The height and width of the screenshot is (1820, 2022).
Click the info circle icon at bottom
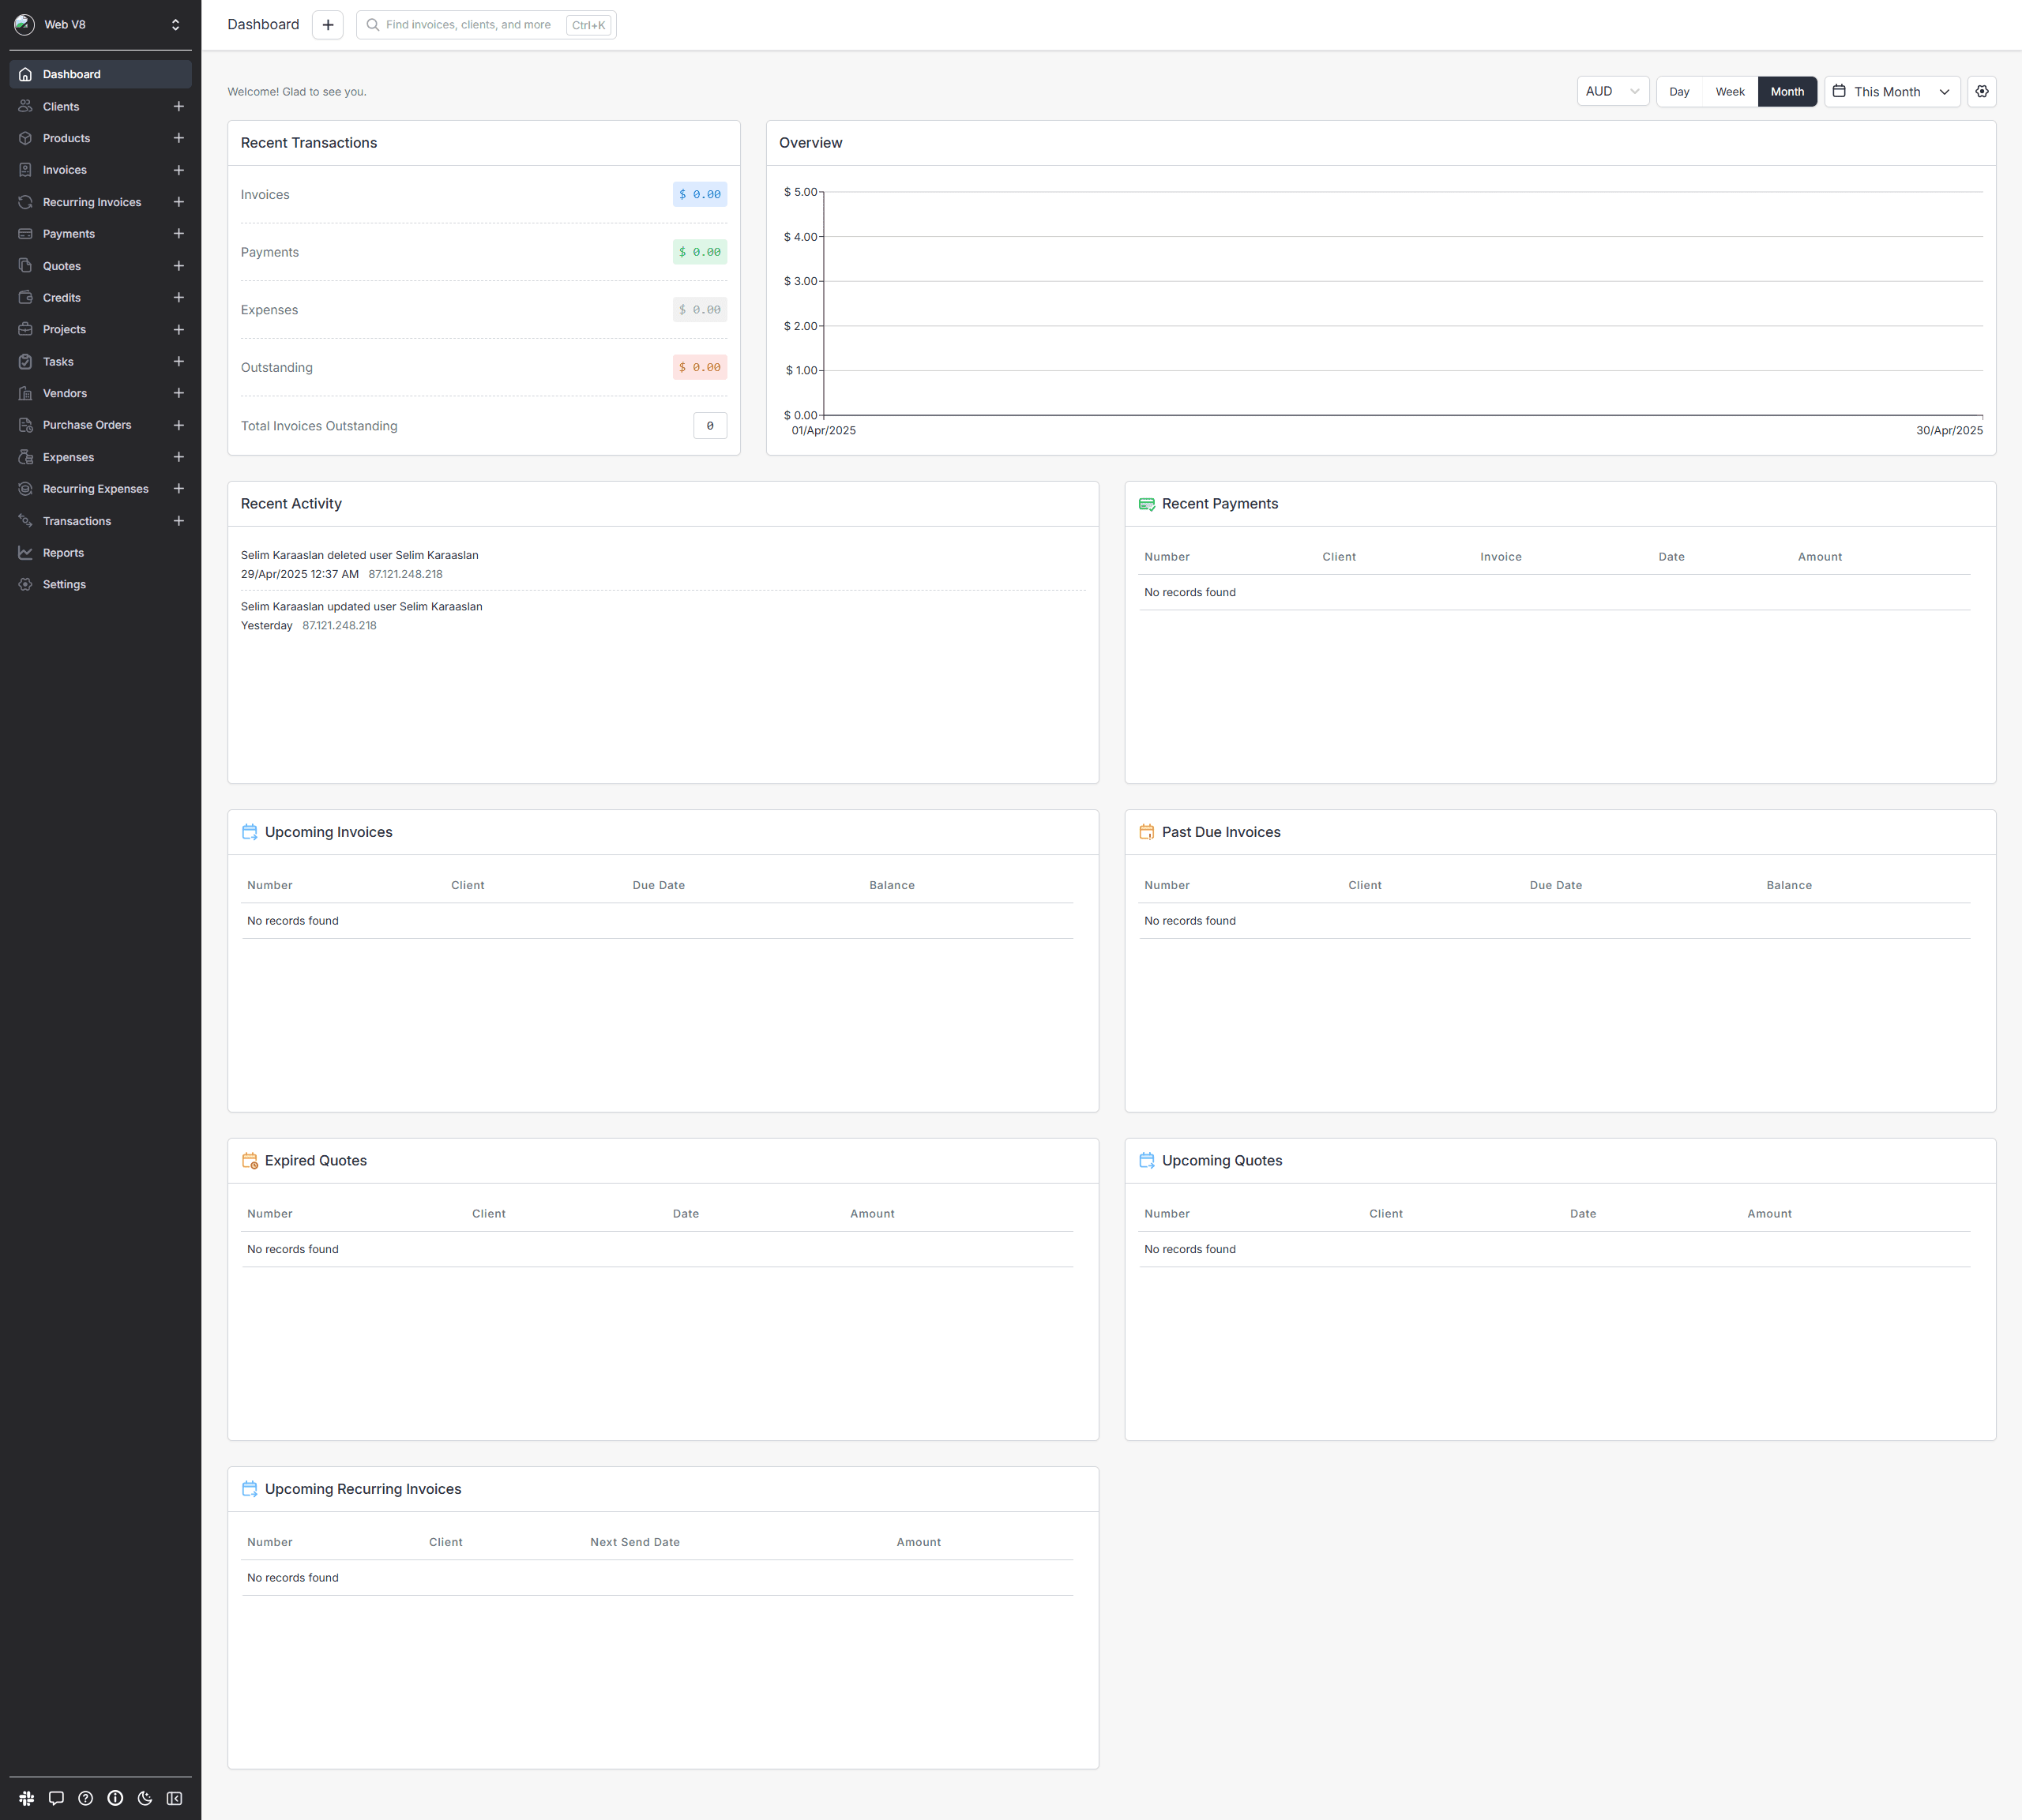coord(115,1798)
